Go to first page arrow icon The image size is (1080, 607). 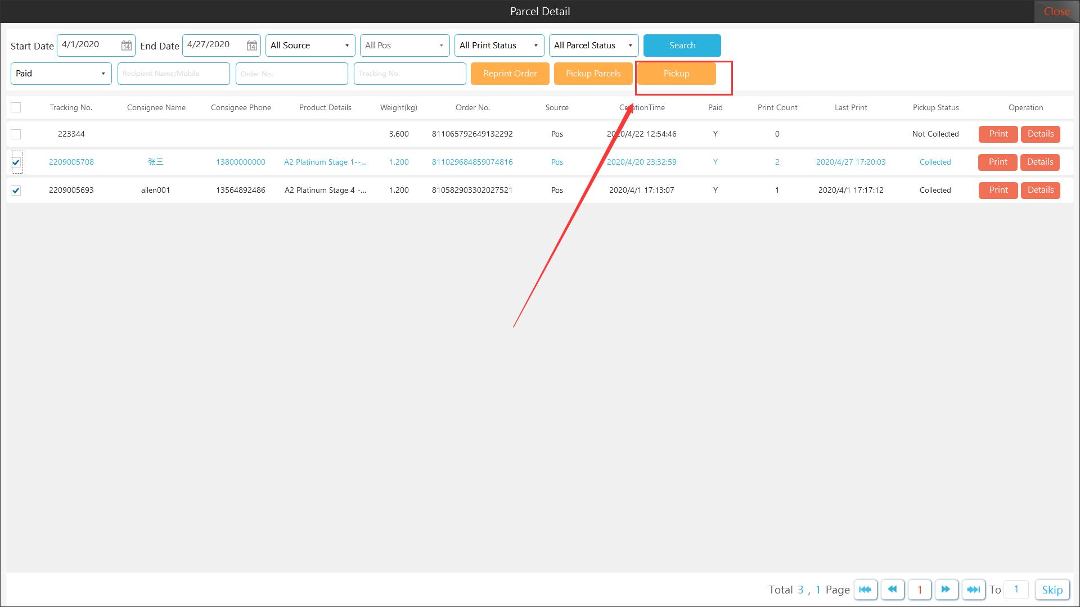click(865, 590)
